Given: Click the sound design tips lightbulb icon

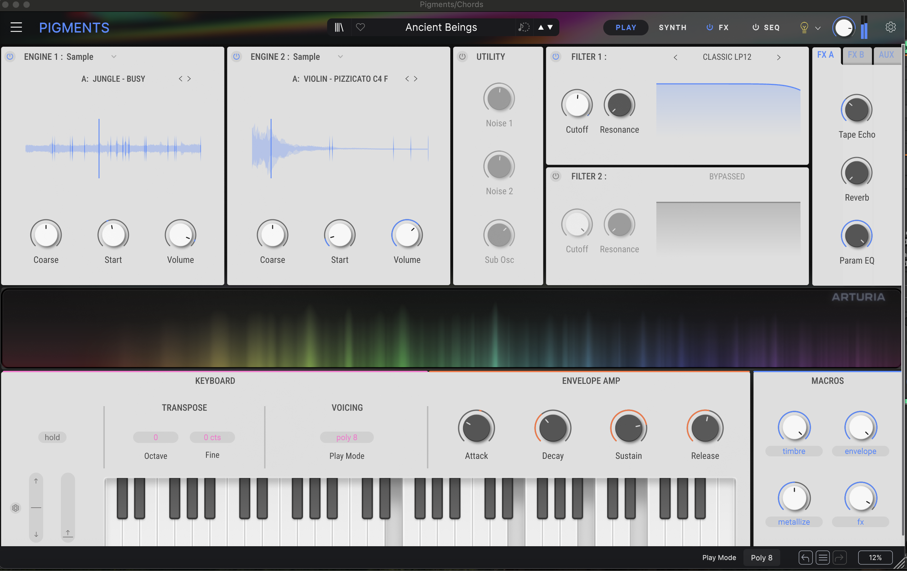Looking at the screenshot, I should (x=804, y=28).
